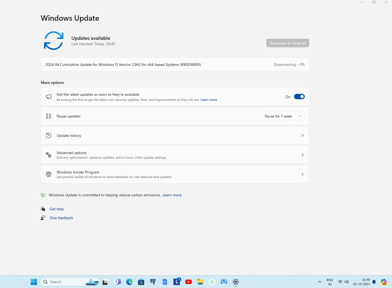Open Task View from the taskbar
Image resolution: width=392 pixels, height=288 pixels.
point(105,282)
